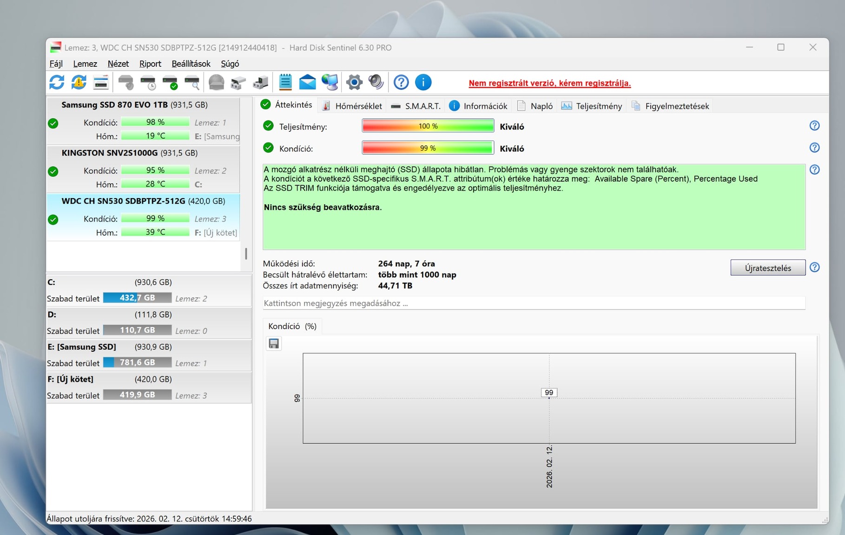
Task: Click the refresh icon with yellow warning sign
Action: coord(79,83)
